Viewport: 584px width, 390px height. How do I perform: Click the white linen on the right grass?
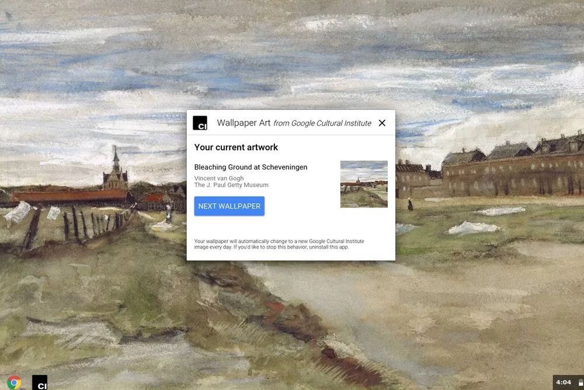click(473, 228)
